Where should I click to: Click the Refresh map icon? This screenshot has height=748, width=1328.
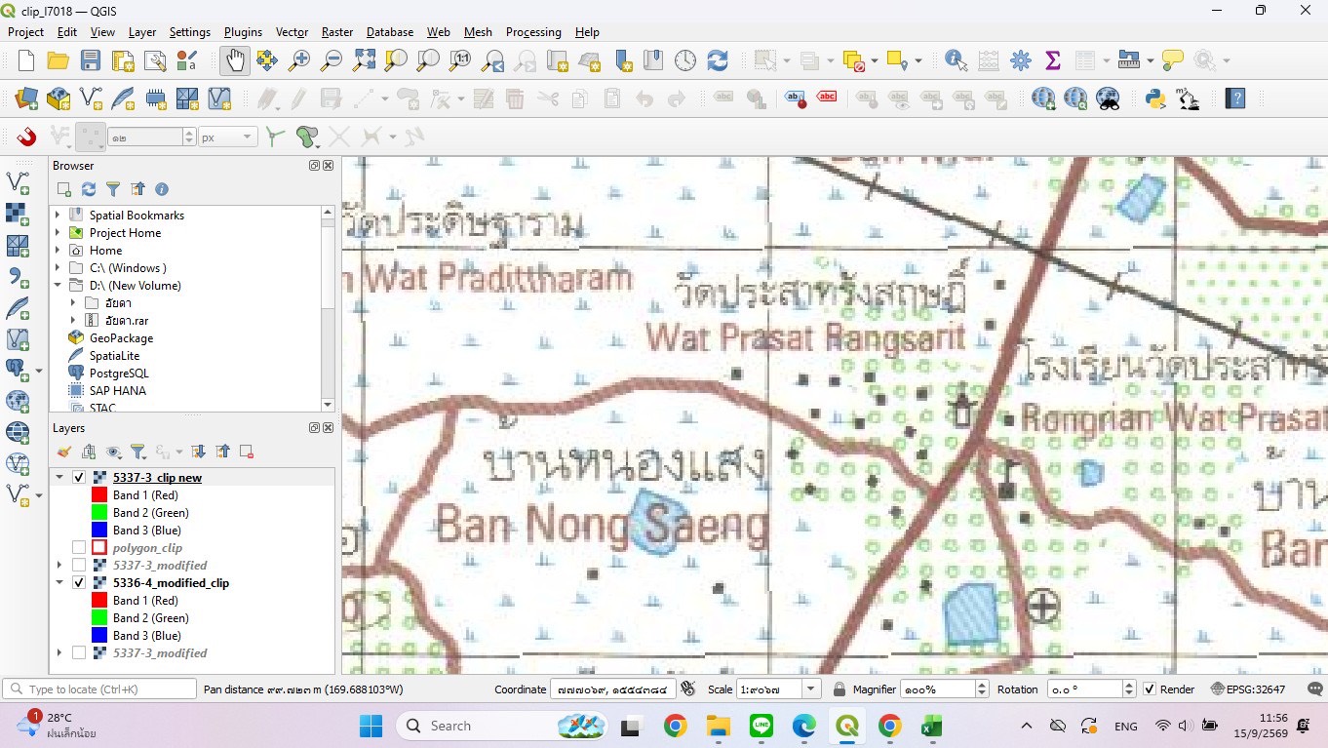pyautogui.click(x=718, y=60)
